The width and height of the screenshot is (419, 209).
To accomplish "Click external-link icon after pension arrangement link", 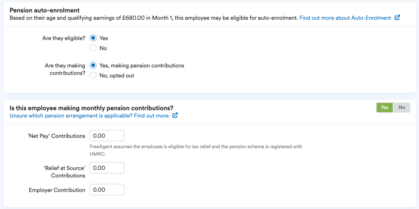I will pos(175,115).
